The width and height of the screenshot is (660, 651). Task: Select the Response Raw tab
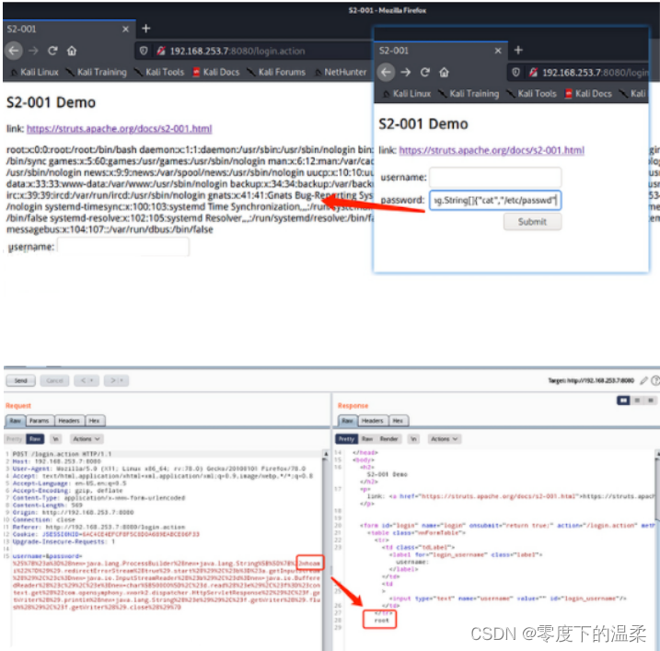pyautogui.click(x=348, y=421)
